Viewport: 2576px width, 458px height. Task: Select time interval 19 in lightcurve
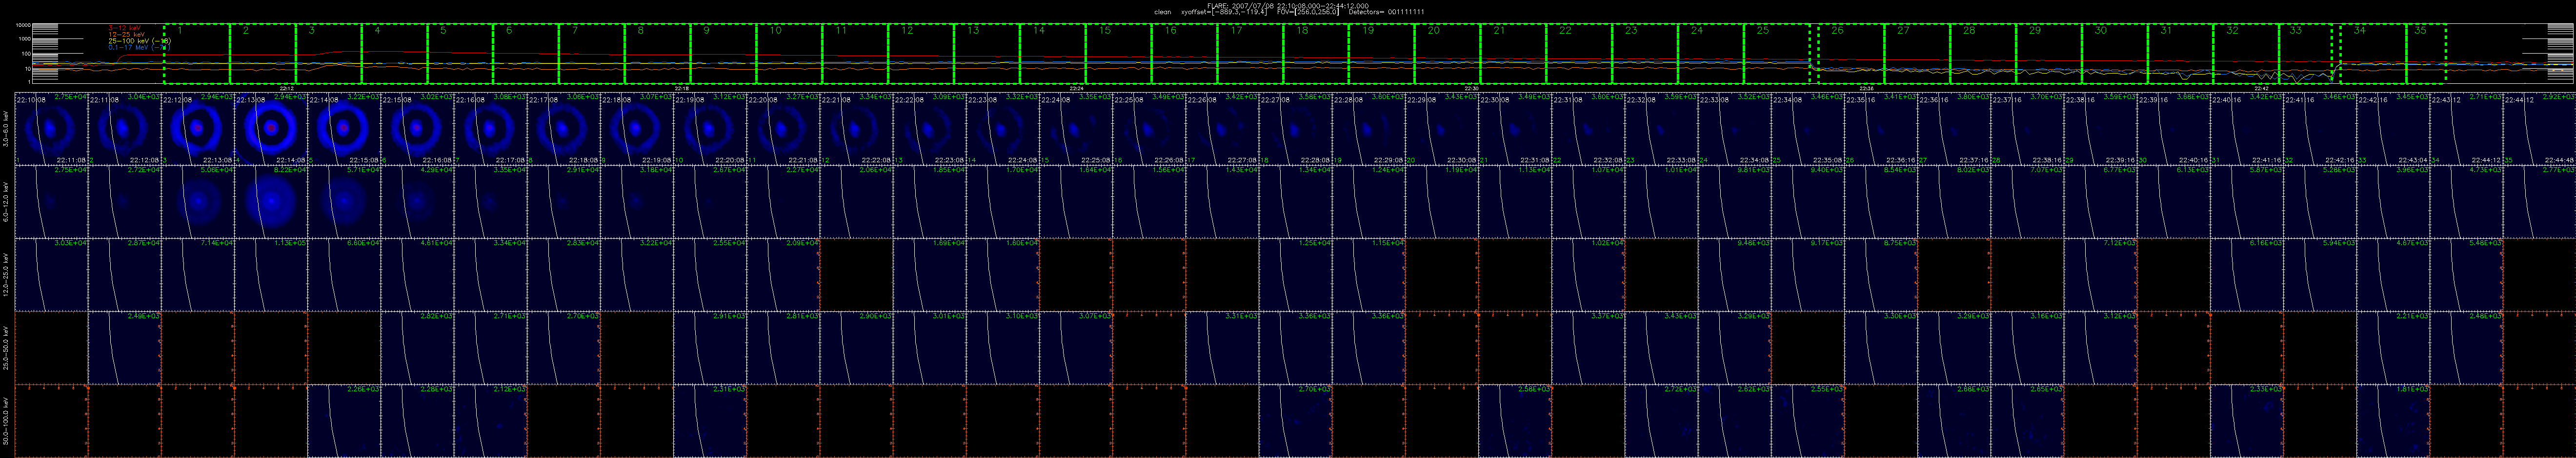pos(1381,54)
